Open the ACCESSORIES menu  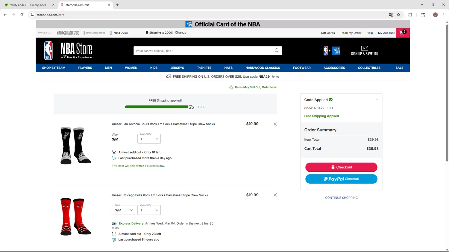[334, 68]
